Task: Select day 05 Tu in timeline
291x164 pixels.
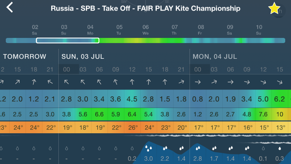Action: click(119, 30)
